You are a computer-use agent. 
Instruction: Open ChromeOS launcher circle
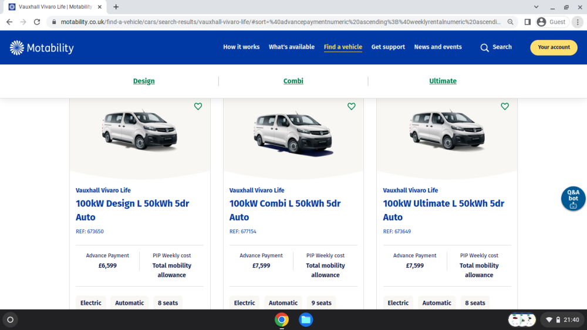coord(10,320)
